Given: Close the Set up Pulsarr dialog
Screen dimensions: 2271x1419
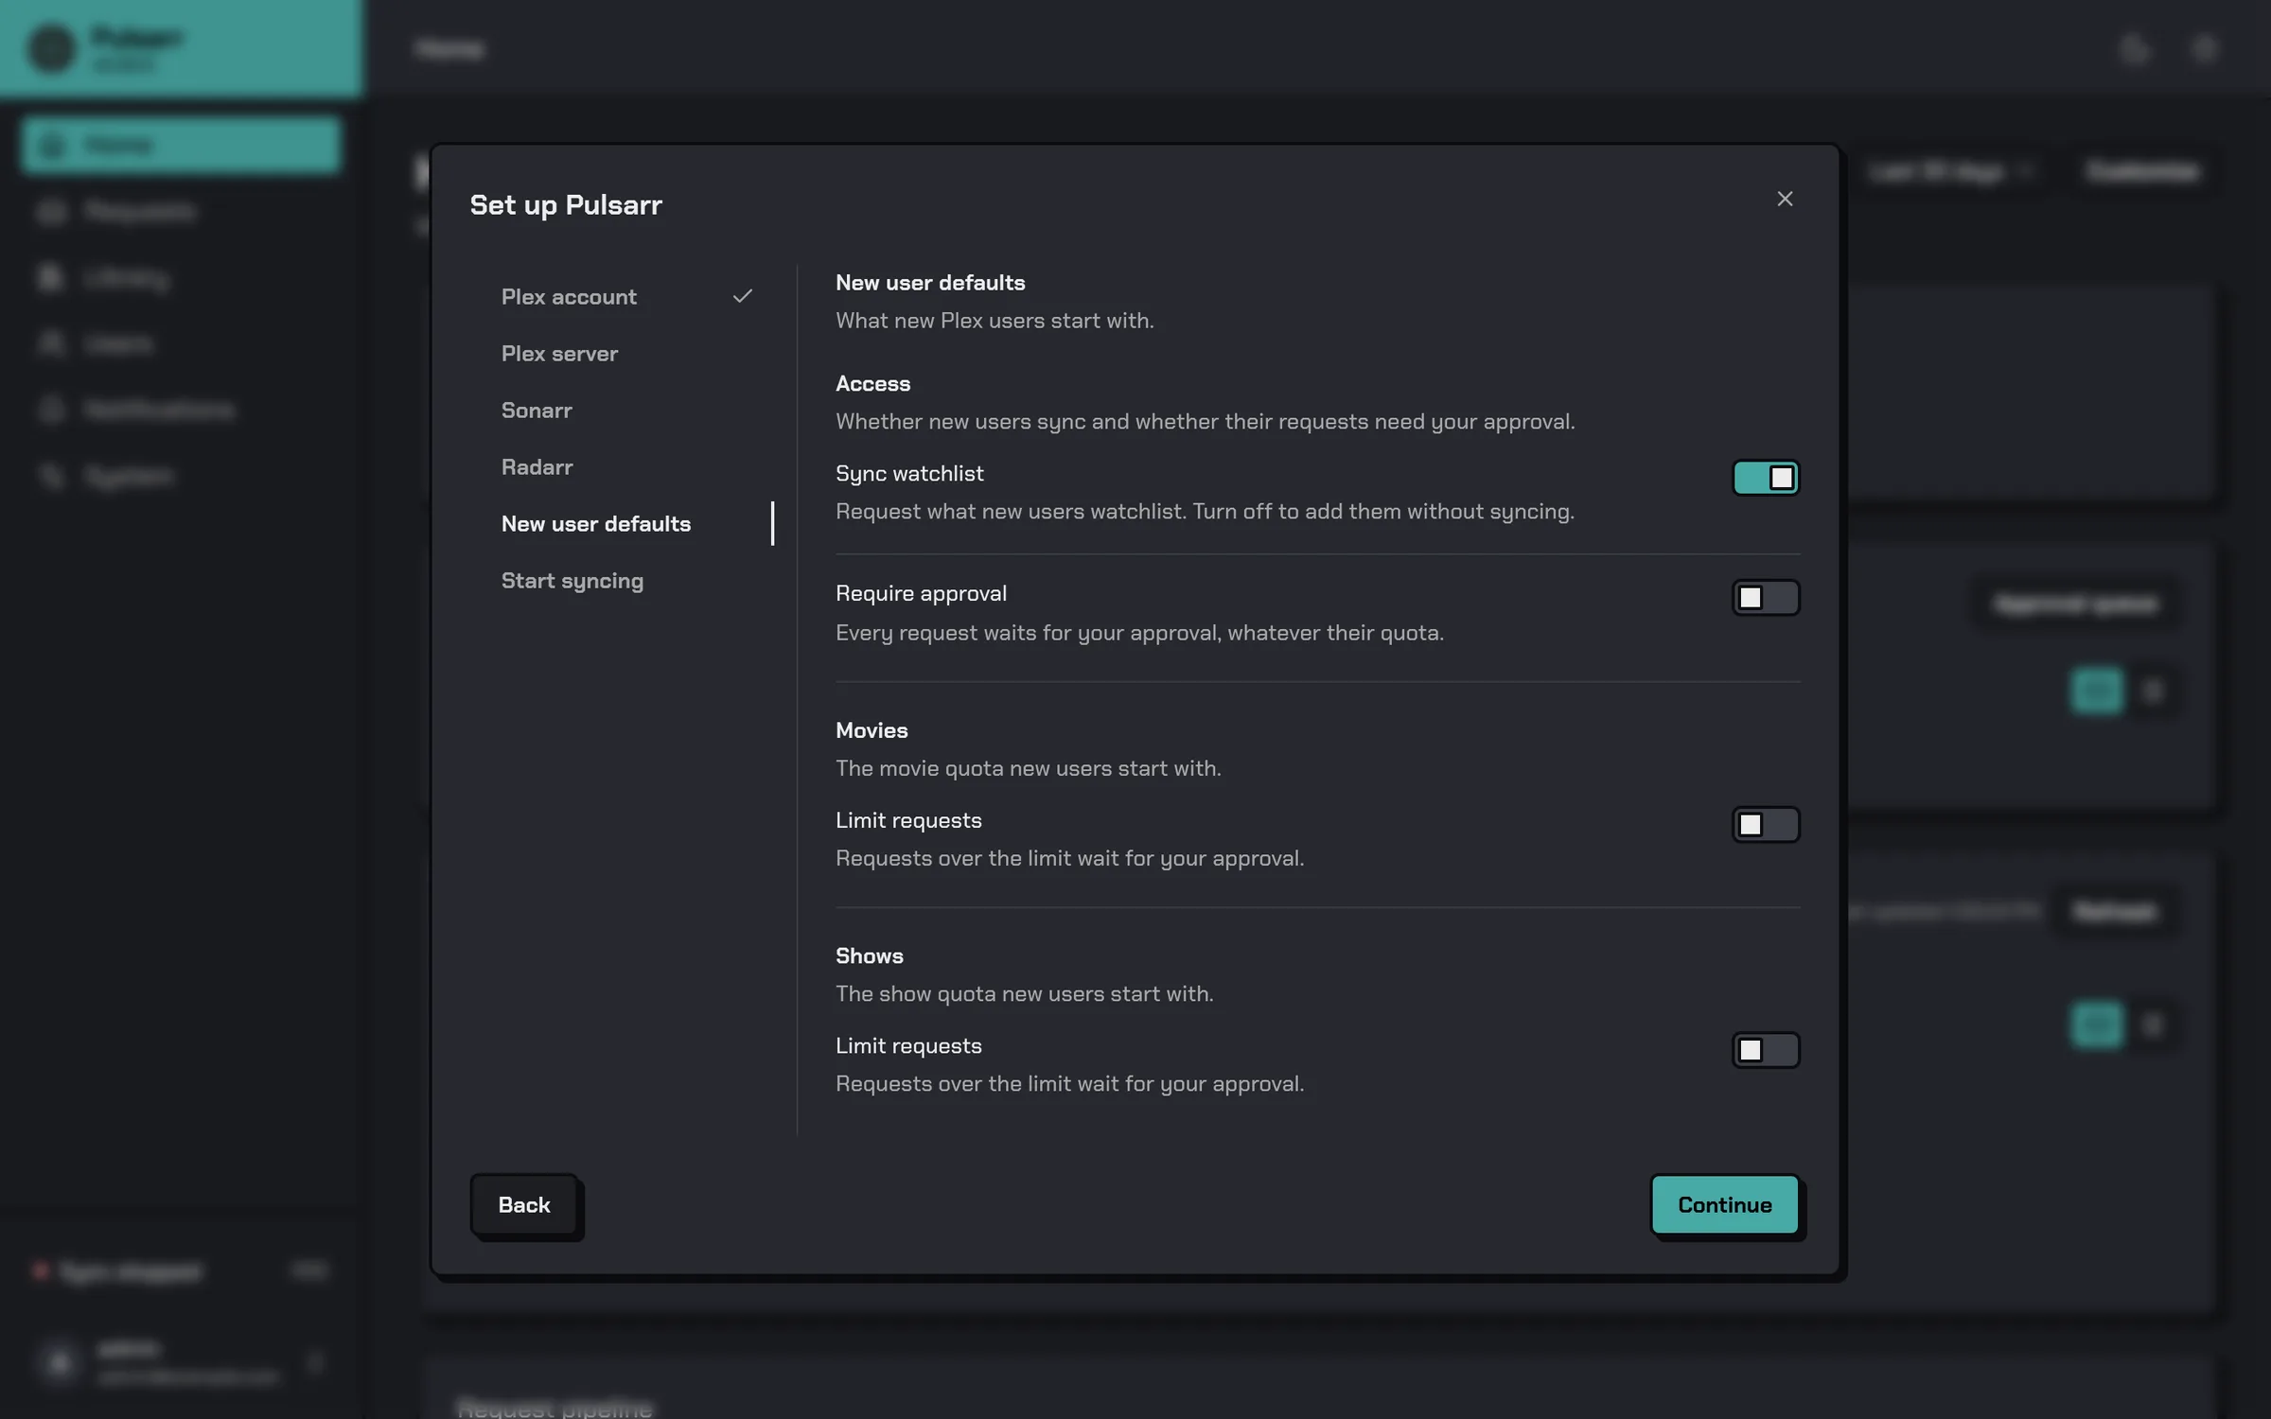Looking at the screenshot, I should (1785, 199).
